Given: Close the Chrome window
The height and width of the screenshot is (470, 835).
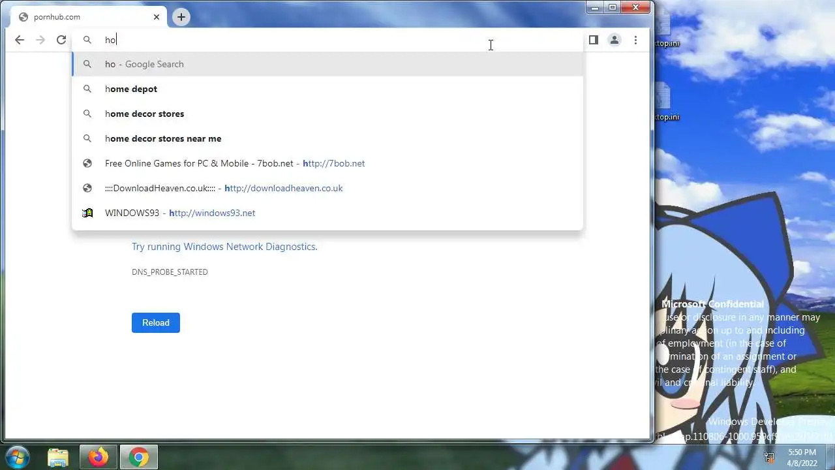Looking at the screenshot, I should coord(635,8).
